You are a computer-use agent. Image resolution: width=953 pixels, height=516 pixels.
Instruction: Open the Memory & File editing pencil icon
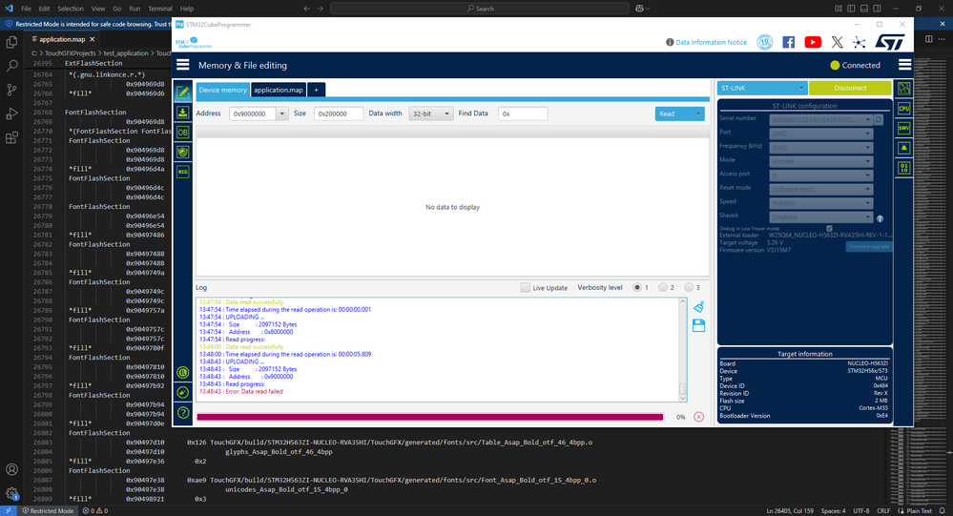(x=183, y=92)
